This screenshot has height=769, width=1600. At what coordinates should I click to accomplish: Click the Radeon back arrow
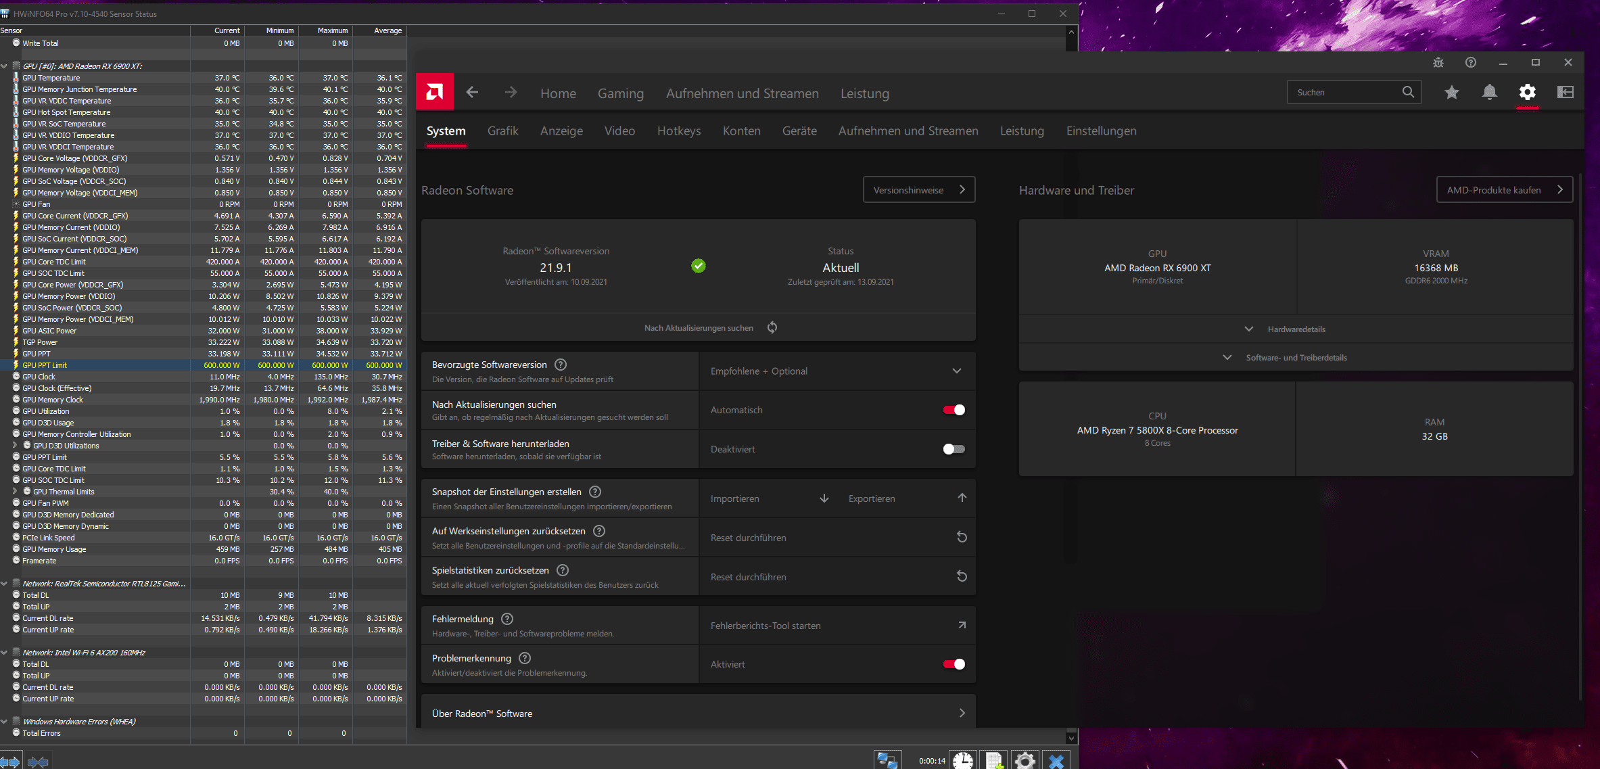pyautogui.click(x=472, y=92)
